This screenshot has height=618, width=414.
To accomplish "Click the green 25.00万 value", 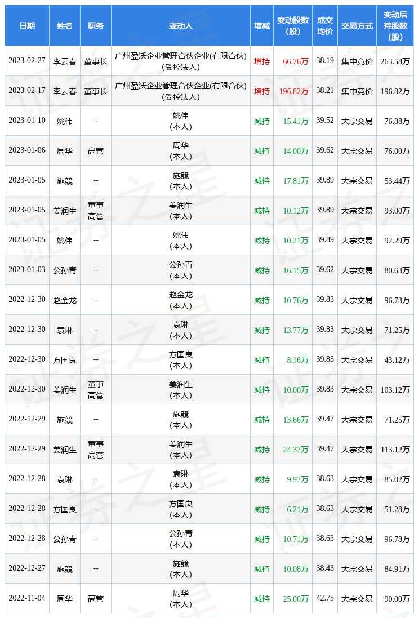I will [296, 599].
